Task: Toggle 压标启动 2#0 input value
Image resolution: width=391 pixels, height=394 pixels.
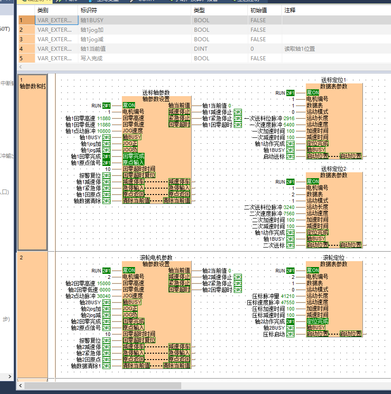Action: click(x=290, y=334)
